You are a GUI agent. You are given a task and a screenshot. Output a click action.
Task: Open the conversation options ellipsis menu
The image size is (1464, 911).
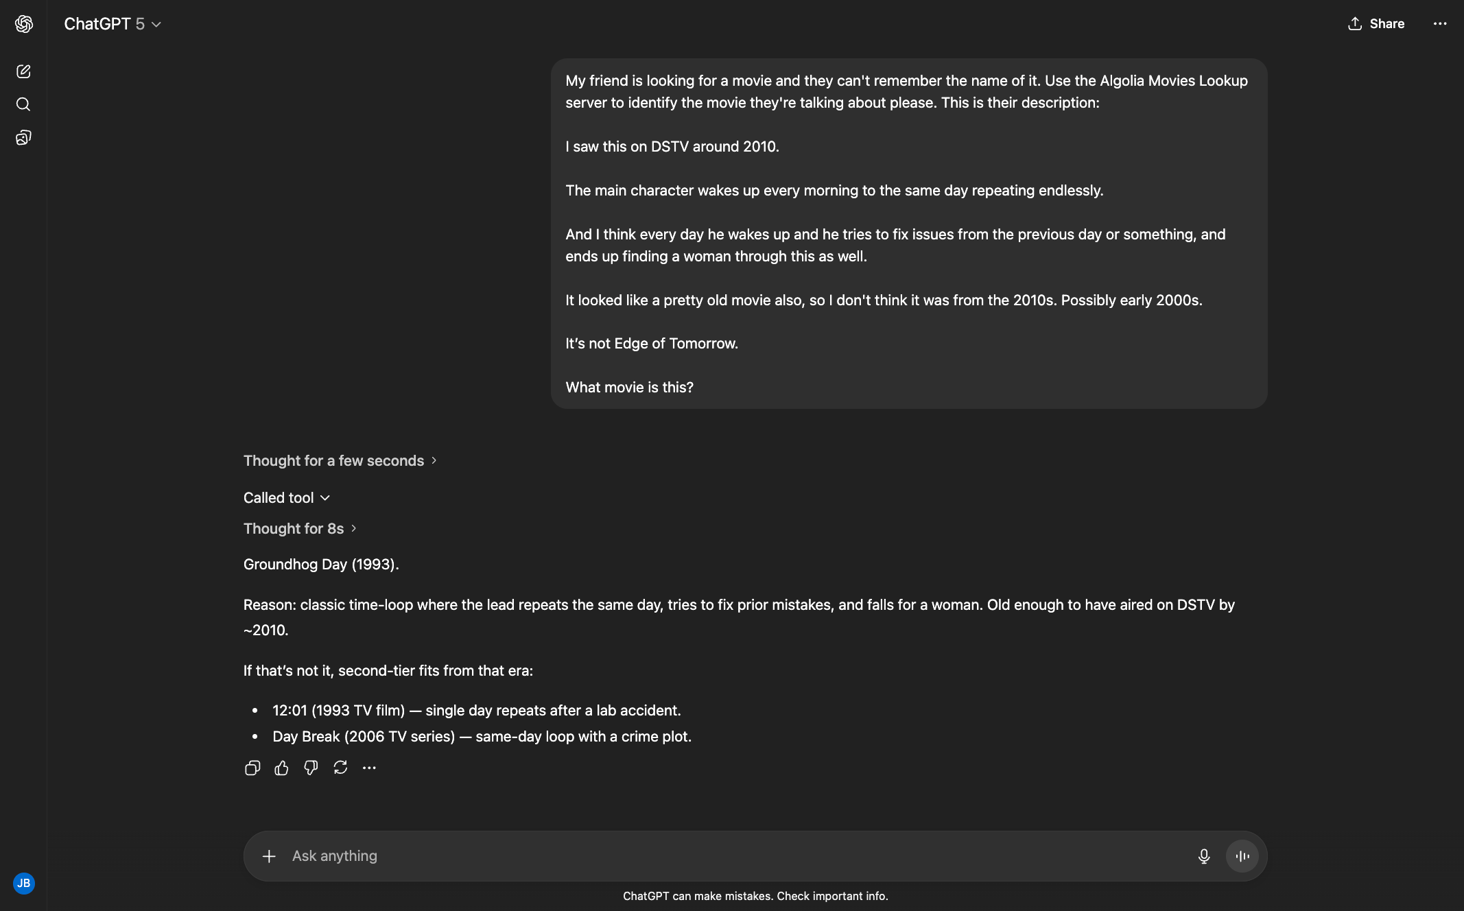click(x=1440, y=23)
